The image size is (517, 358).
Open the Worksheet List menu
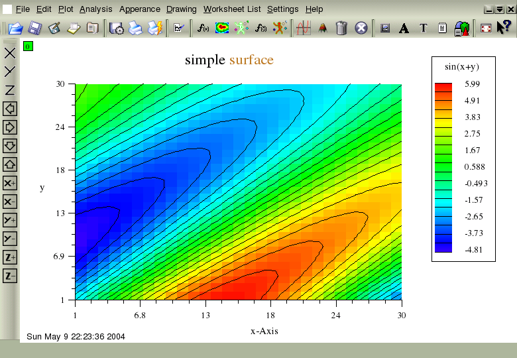point(232,9)
